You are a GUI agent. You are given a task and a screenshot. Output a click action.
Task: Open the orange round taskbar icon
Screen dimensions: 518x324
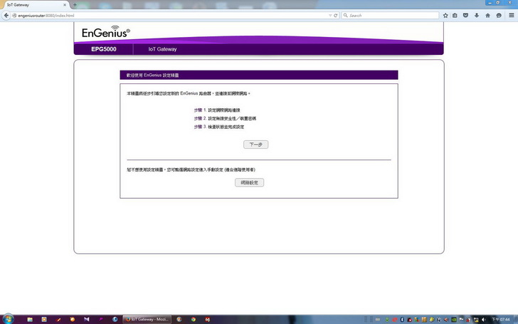73,319
